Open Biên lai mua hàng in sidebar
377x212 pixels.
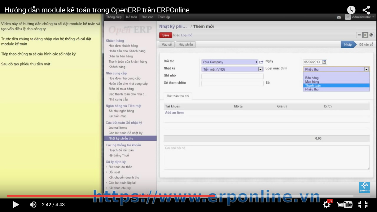pyautogui.click(x=121, y=89)
